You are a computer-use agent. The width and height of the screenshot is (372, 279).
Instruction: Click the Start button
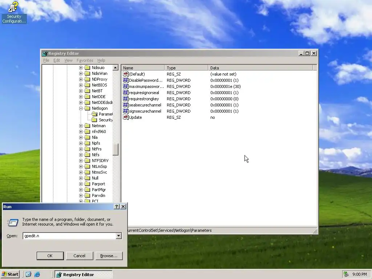pyautogui.click(x=10, y=274)
